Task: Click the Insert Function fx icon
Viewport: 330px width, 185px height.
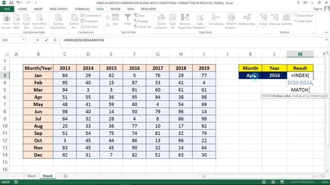Action: tap(55, 40)
